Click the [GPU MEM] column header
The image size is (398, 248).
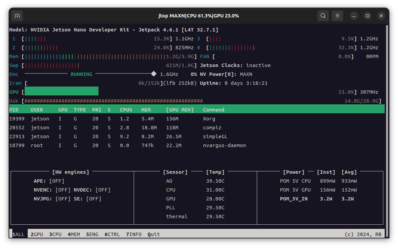click(x=180, y=110)
